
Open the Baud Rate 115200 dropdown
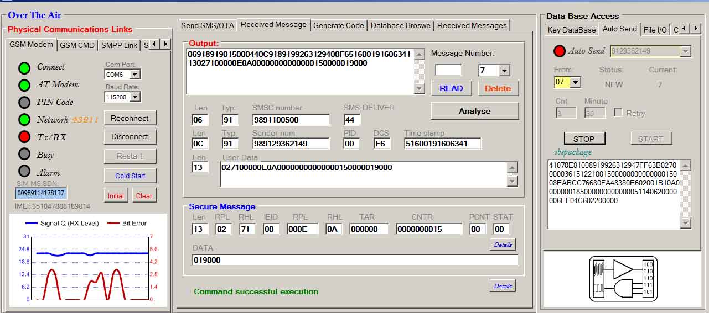click(135, 97)
